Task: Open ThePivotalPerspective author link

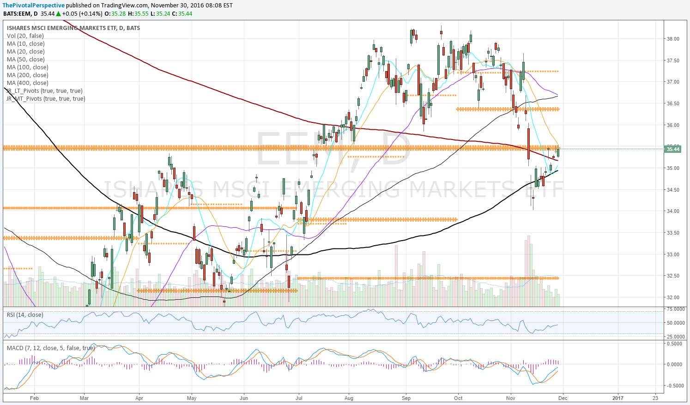Action: [x=34, y=6]
